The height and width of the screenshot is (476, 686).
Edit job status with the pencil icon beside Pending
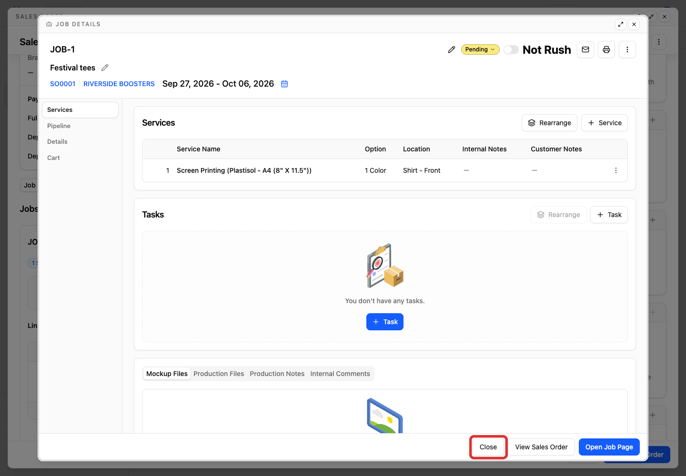(452, 50)
